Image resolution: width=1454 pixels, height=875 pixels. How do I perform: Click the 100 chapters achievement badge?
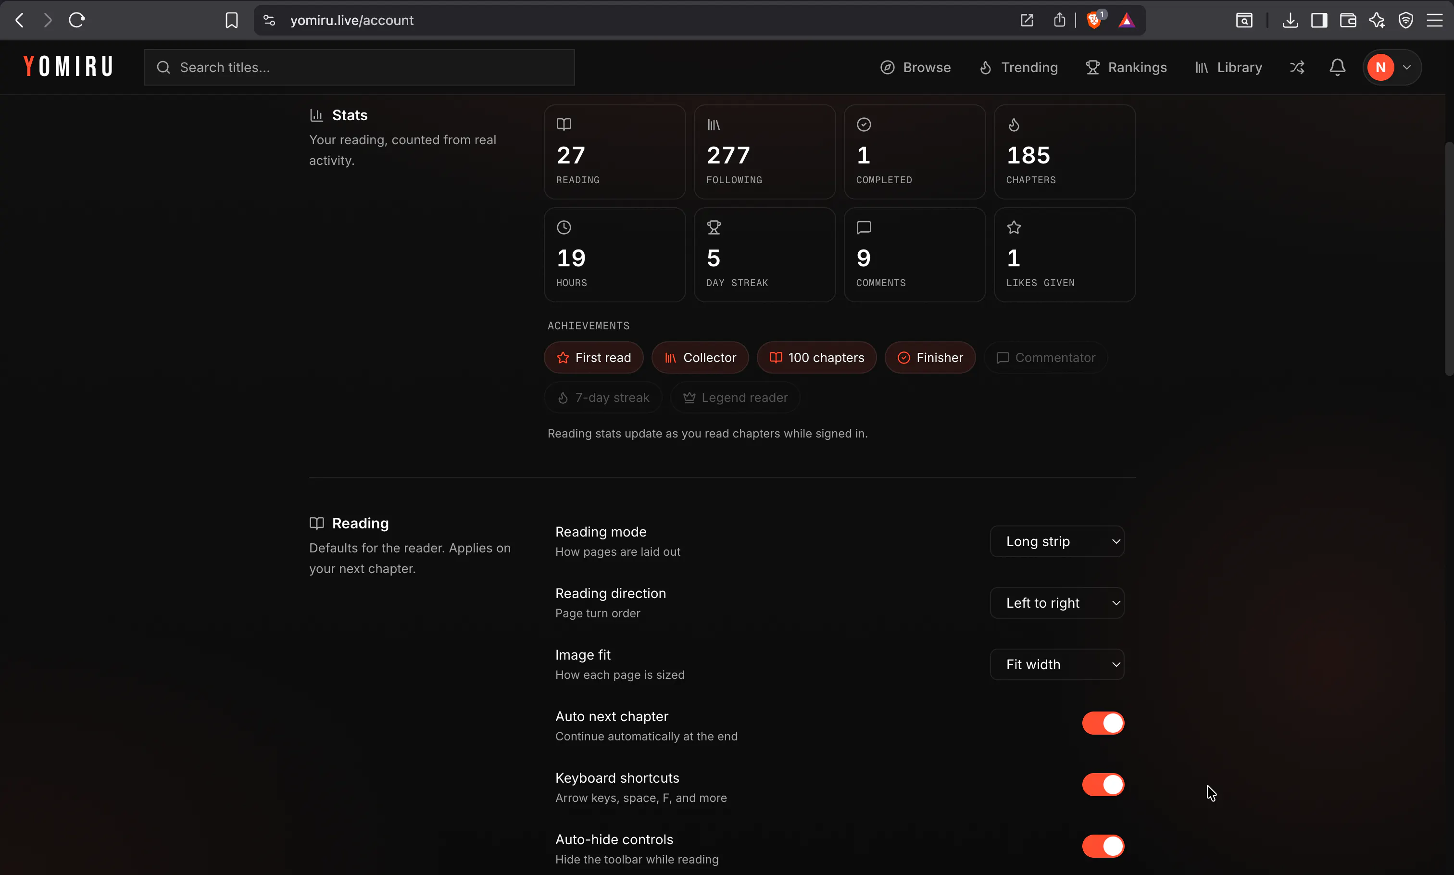816,357
